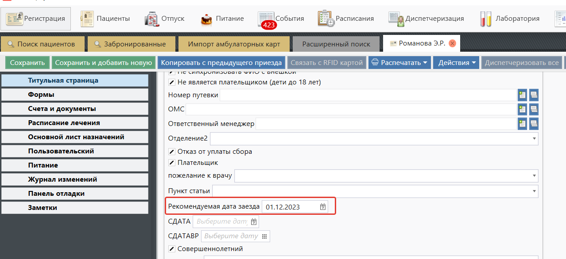The height and width of the screenshot is (259, 566).
Task: Switch to the Поиск пациентов tab
Action: [x=42, y=44]
